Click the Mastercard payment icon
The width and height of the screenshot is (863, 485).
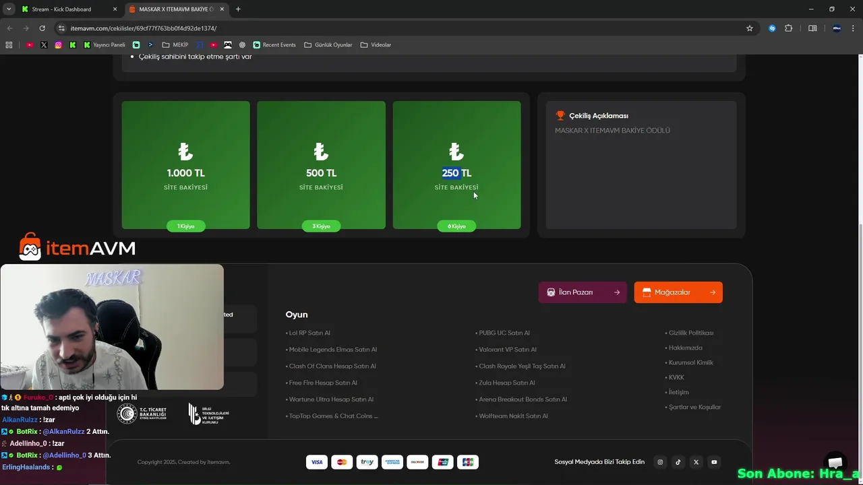(341, 462)
